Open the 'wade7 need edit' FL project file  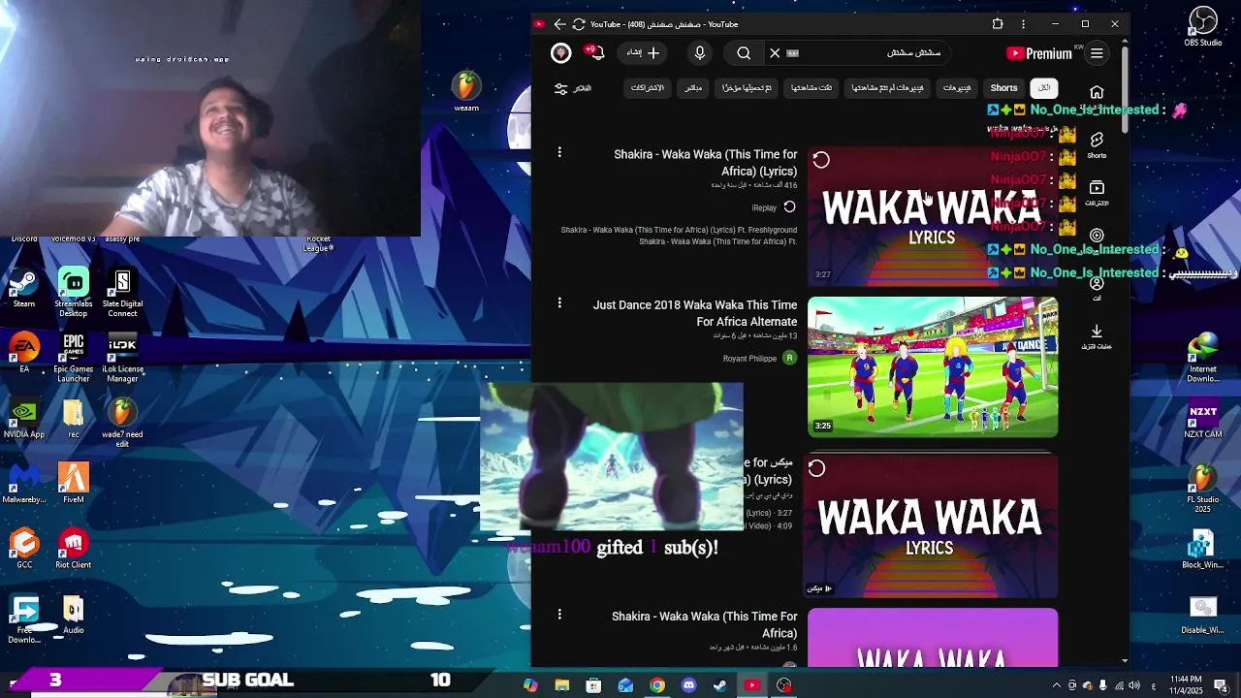point(122,424)
